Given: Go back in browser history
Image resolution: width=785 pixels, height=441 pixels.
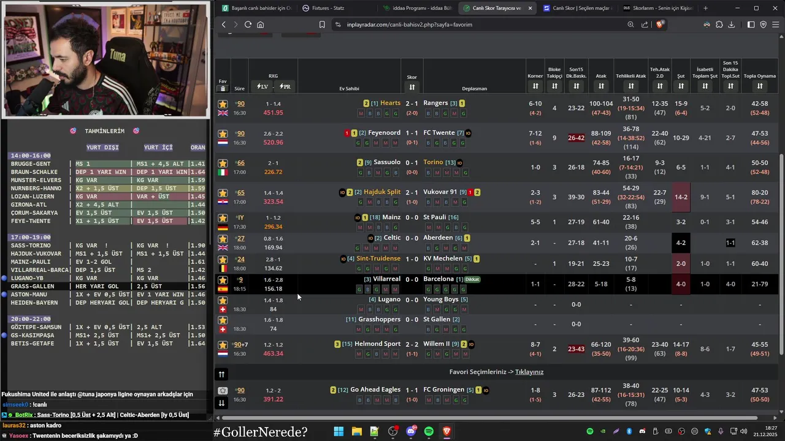Looking at the screenshot, I should click(223, 24).
